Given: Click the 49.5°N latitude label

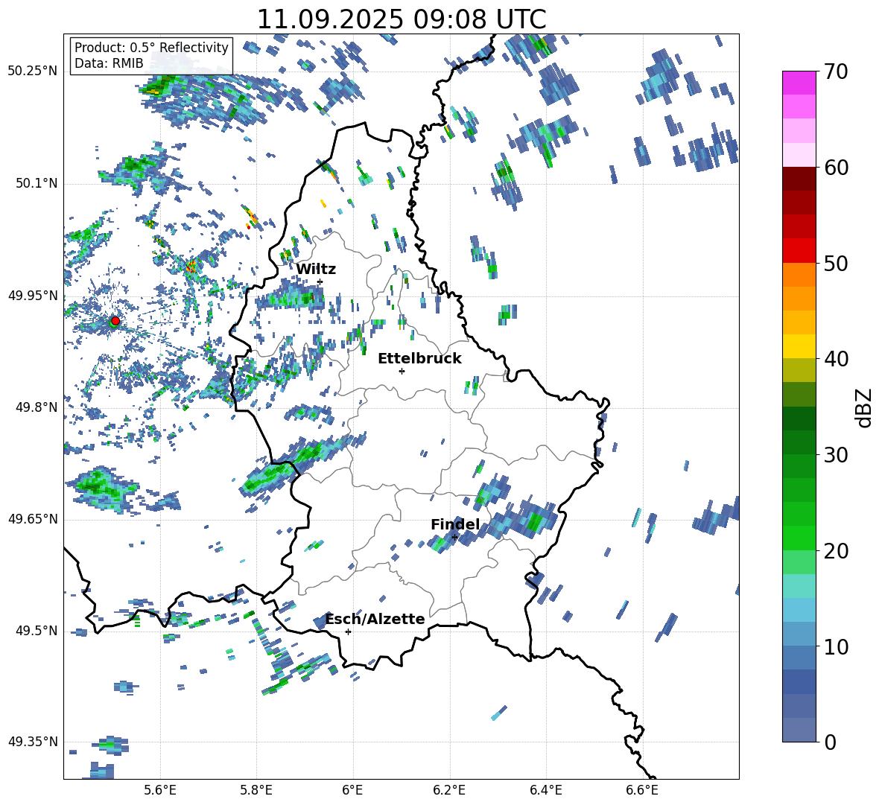Looking at the screenshot, I should [37, 630].
